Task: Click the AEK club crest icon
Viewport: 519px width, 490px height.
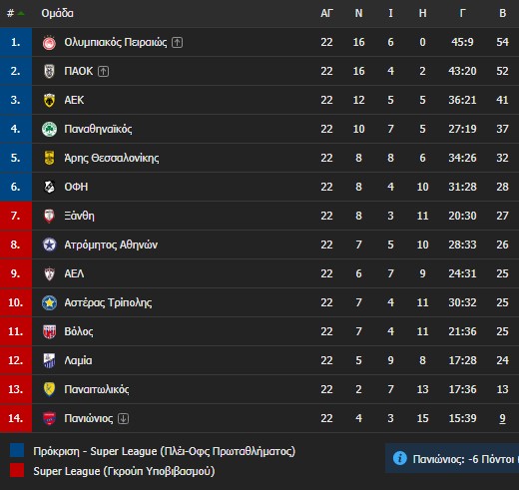Action: [49, 100]
